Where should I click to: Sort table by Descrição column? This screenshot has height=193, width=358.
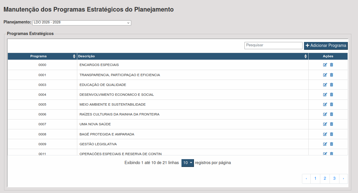tap(192, 56)
